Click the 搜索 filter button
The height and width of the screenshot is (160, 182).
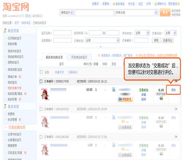(x=157, y=40)
